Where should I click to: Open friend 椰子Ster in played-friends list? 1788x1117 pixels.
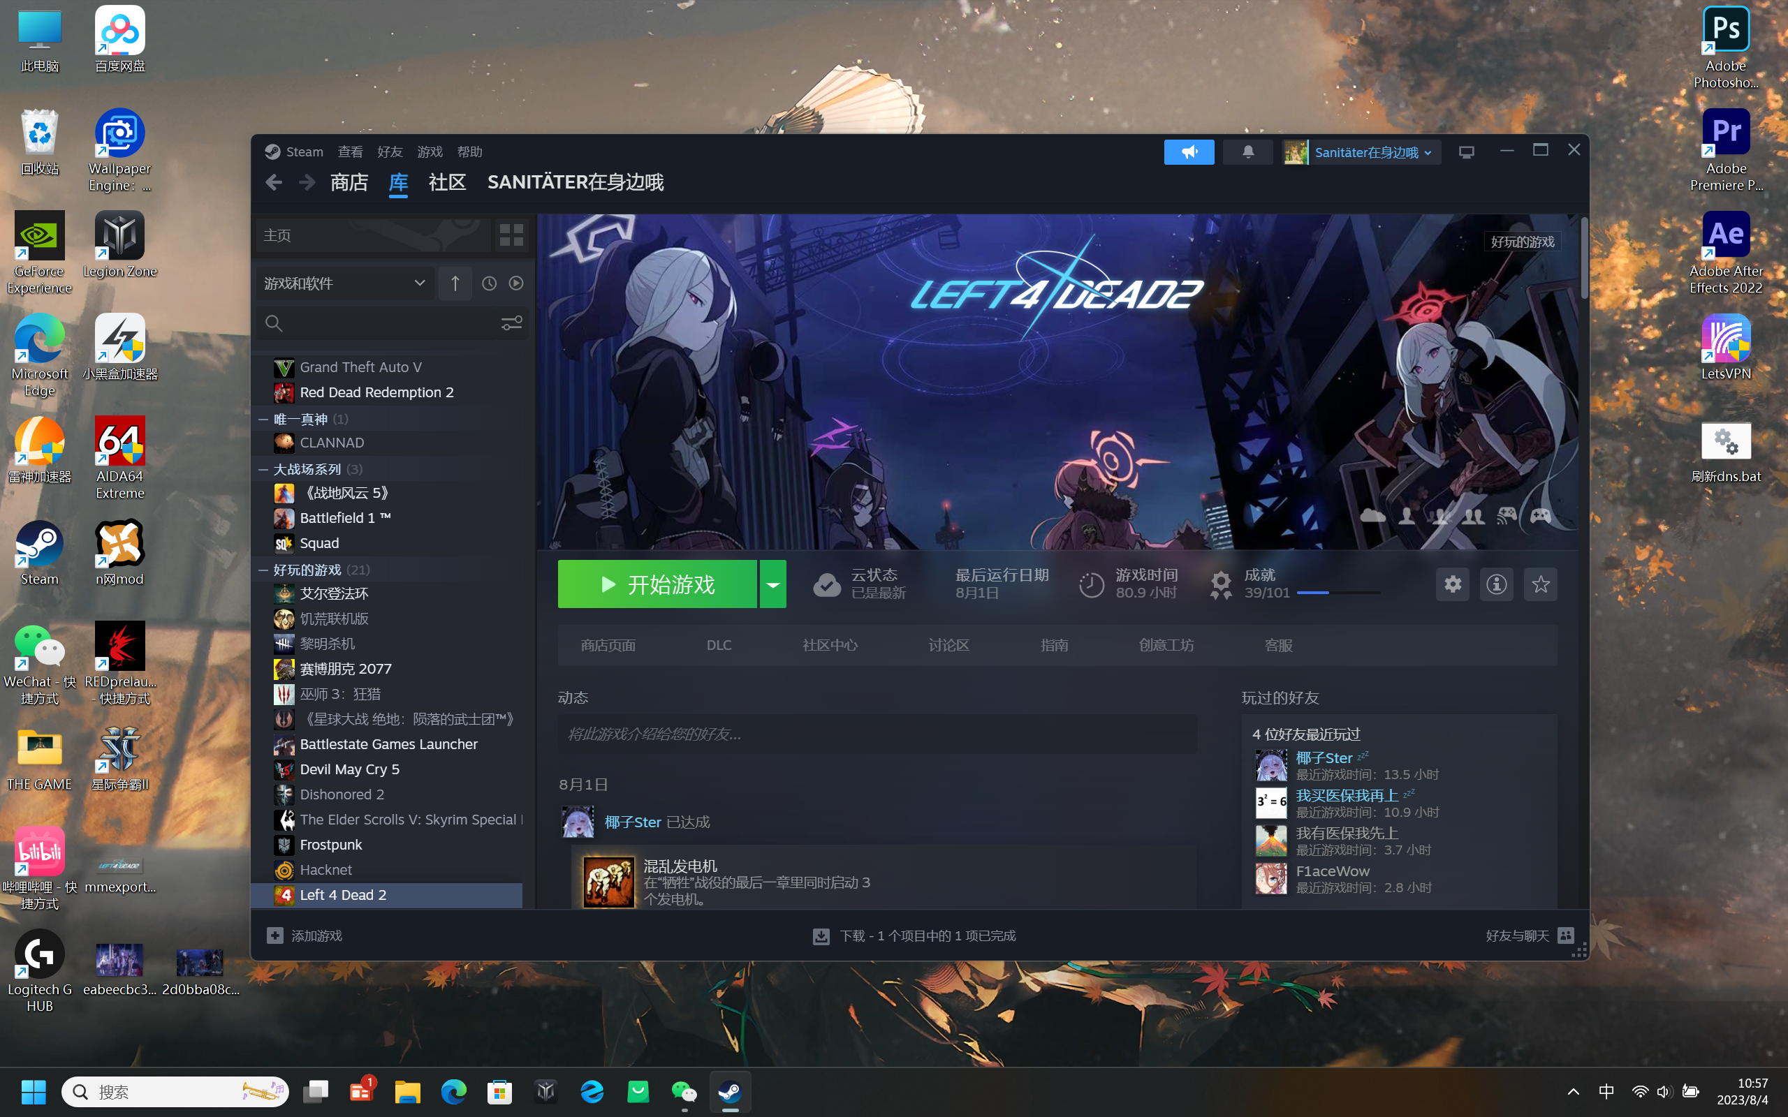point(1324,758)
